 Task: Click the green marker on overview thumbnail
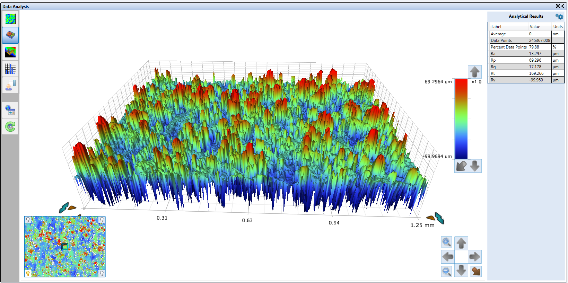(x=64, y=247)
